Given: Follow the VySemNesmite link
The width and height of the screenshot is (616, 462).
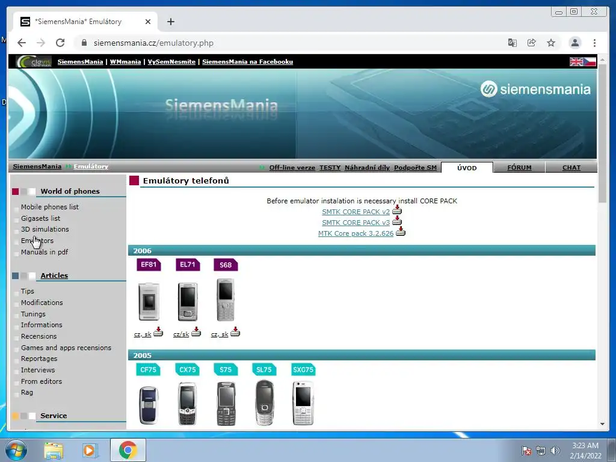Looking at the screenshot, I should click(x=171, y=62).
